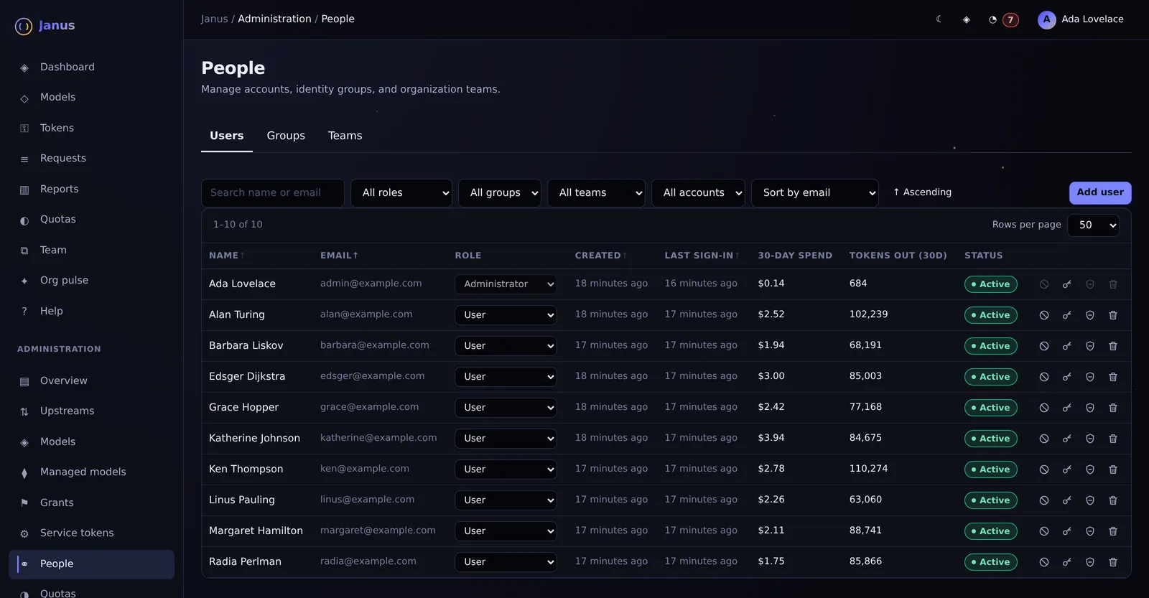Viewport: 1149px width, 598px height.
Task: Click the diamond icon in the top bar
Action: coord(966,19)
